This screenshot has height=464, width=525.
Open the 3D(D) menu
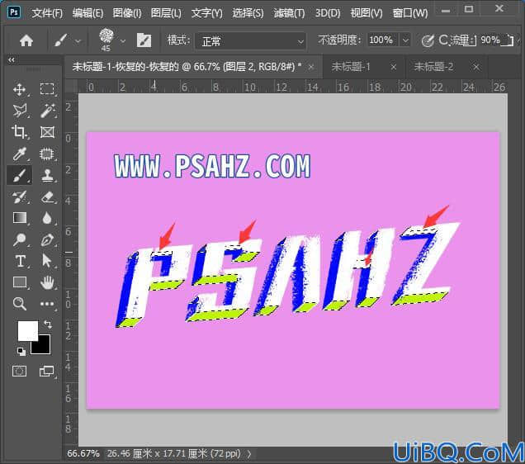click(x=328, y=13)
